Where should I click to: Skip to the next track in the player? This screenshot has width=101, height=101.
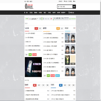pyautogui.click(x=43, y=19)
